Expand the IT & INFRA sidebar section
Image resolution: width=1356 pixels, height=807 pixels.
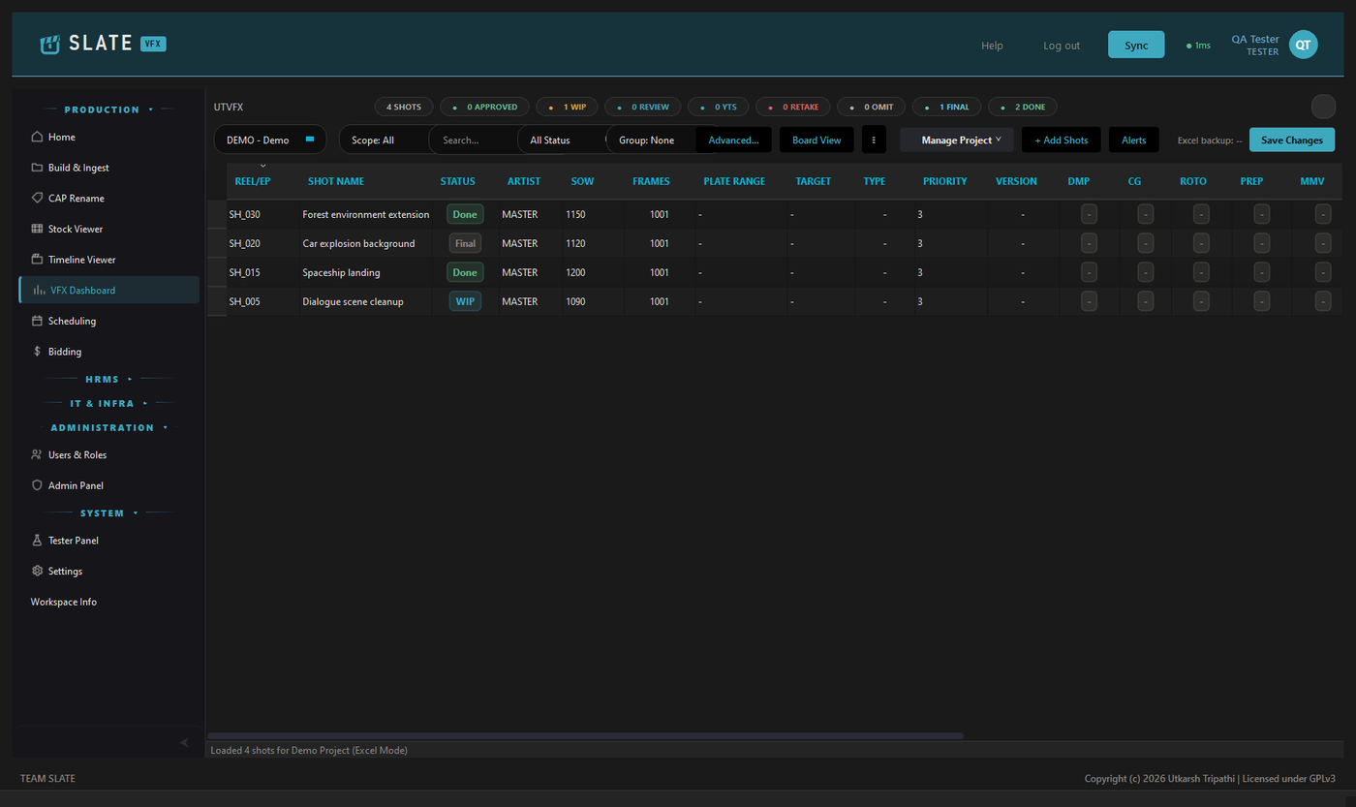click(108, 403)
